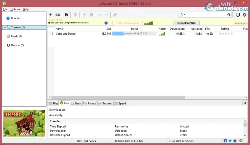Click the purple round icon in status bar
Viewport: 250px width, 145px height.
point(235,141)
